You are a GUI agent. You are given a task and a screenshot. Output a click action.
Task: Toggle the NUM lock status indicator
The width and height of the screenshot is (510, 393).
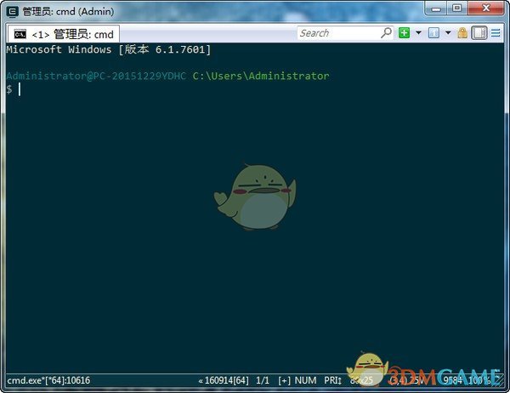point(305,380)
